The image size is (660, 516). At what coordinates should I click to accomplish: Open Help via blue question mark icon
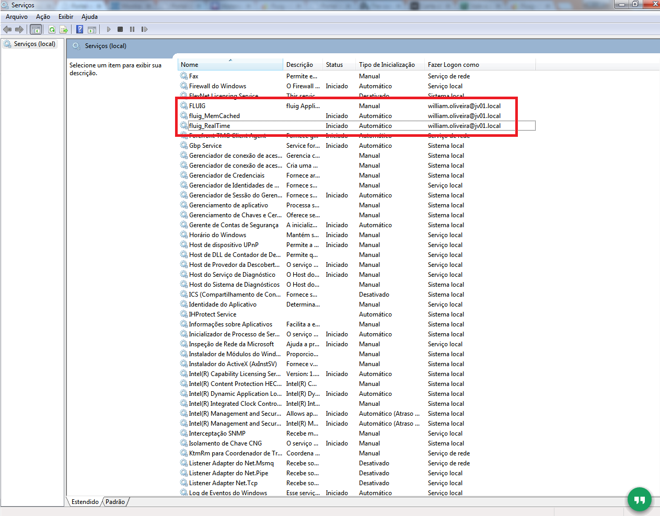80,29
